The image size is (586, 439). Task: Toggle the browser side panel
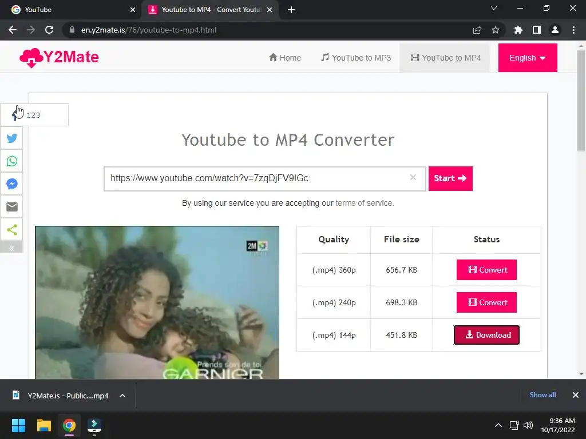point(537,30)
